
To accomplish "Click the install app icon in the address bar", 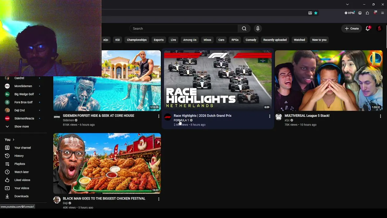I will click(310, 13).
